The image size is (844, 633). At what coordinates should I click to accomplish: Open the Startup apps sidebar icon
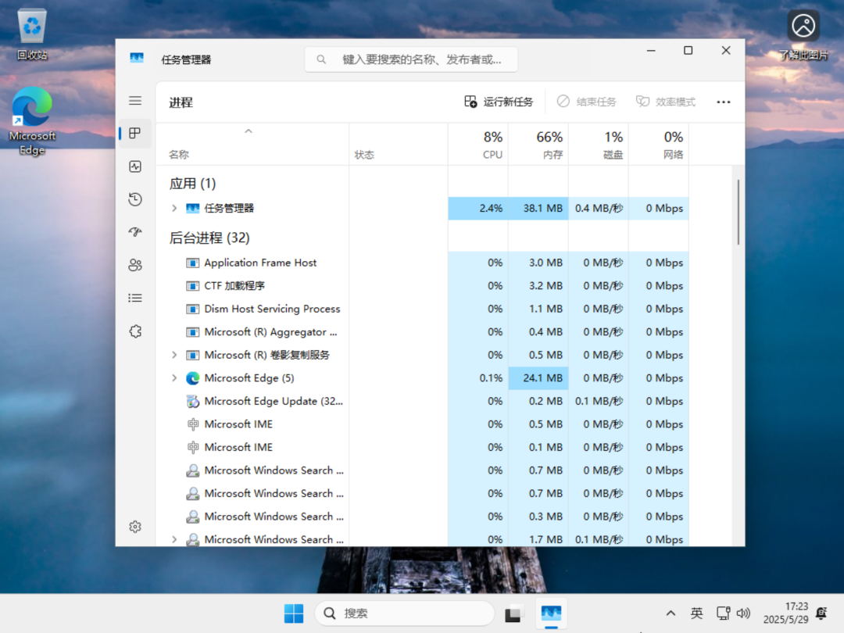[135, 232]
